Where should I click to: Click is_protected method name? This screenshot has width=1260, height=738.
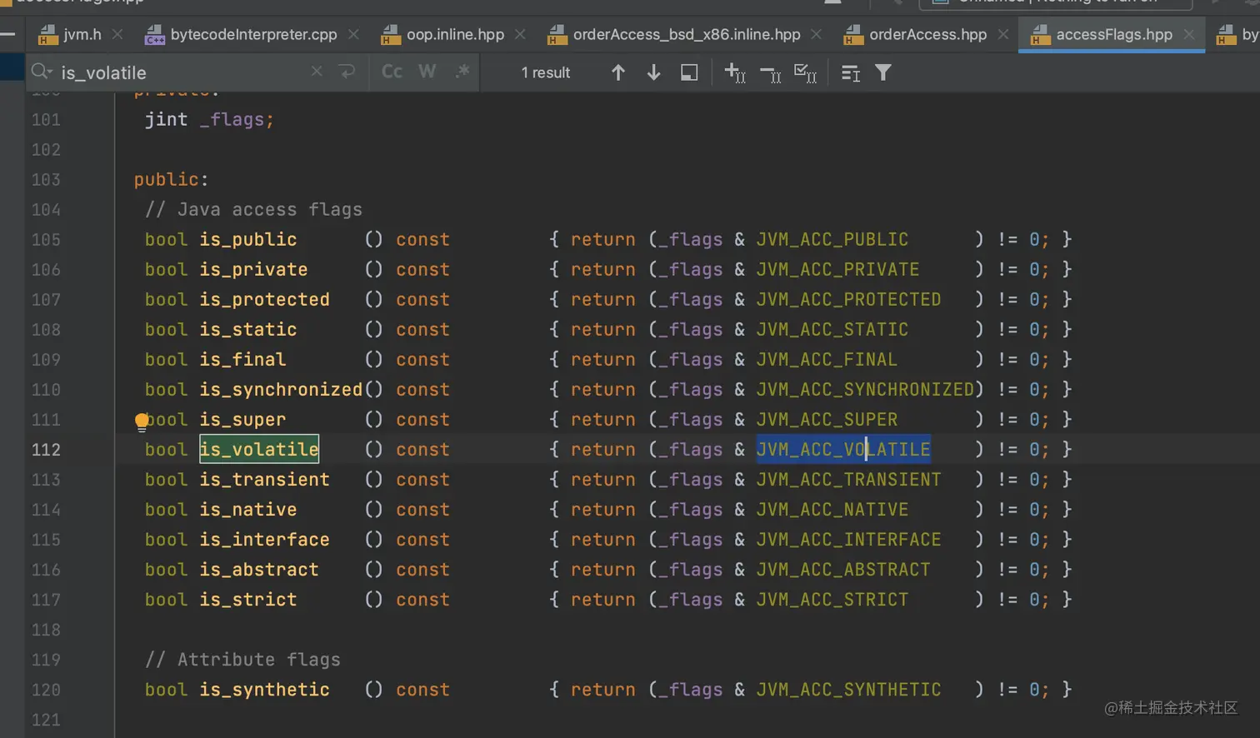(265, 299)
